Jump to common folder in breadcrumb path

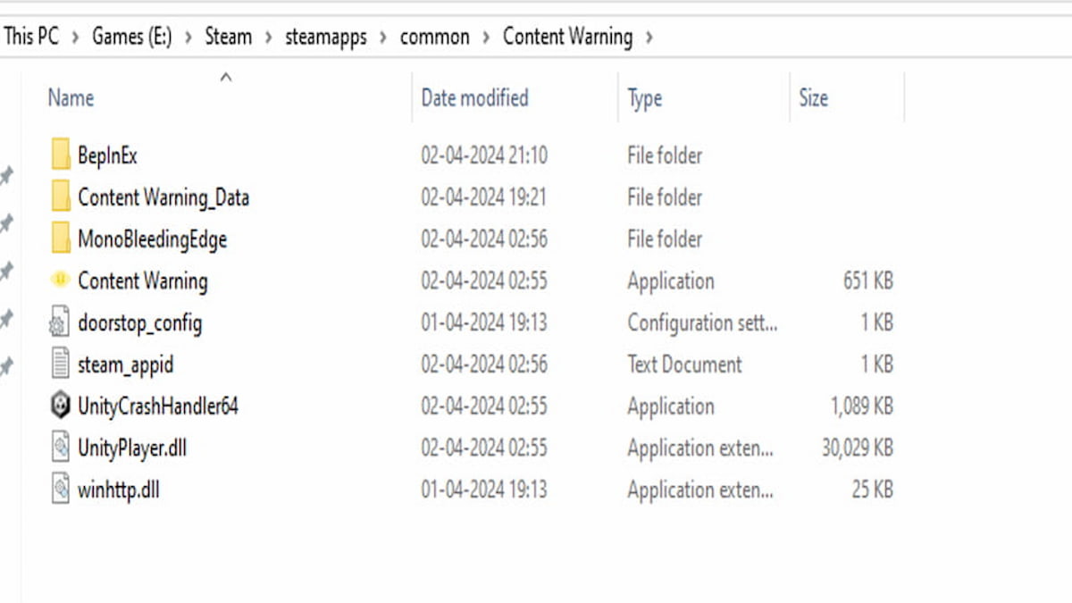[434, 38]
